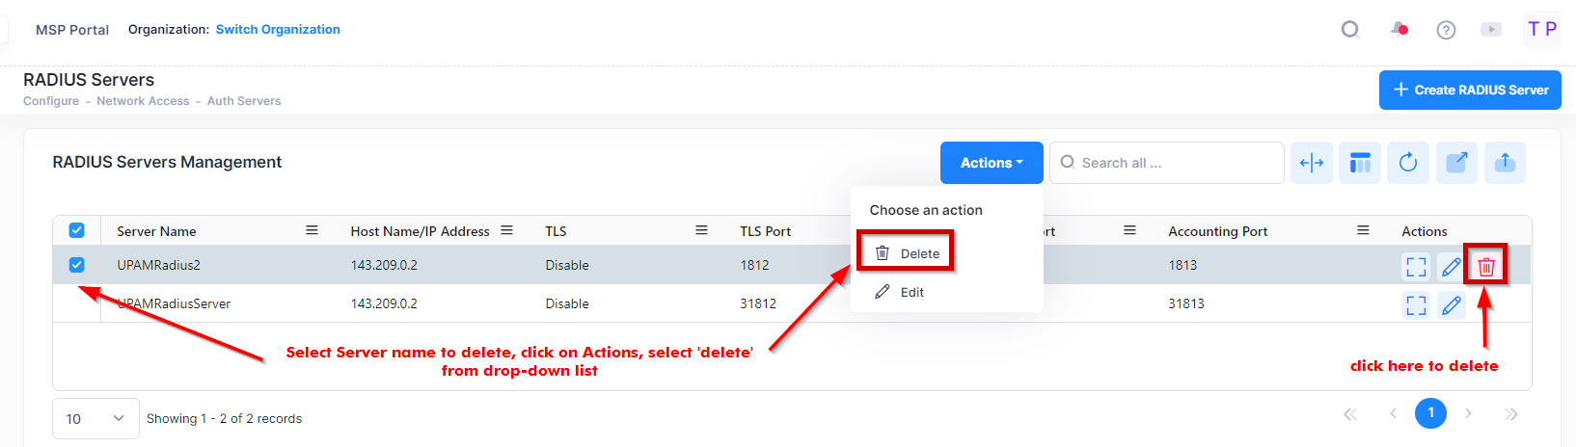Expand UPAMRadius2 row details icon
The width and height of the screenshot is (1576, 447).
1416,267
